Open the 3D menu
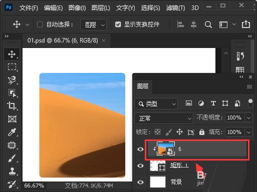257x192 pixels. (195, 8)
